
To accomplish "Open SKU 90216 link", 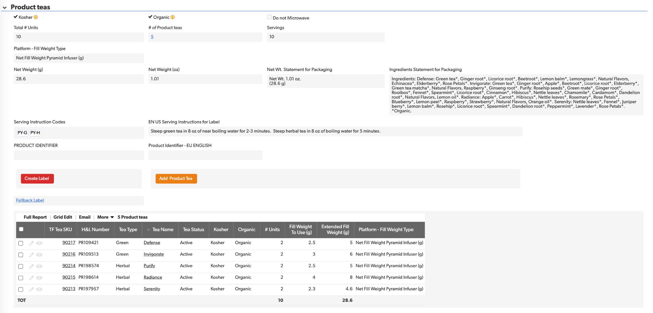I will [x=69, y=254].
